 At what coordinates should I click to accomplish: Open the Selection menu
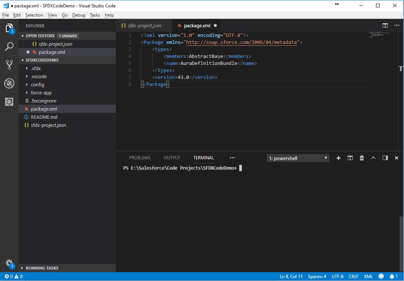coord(34,15)
